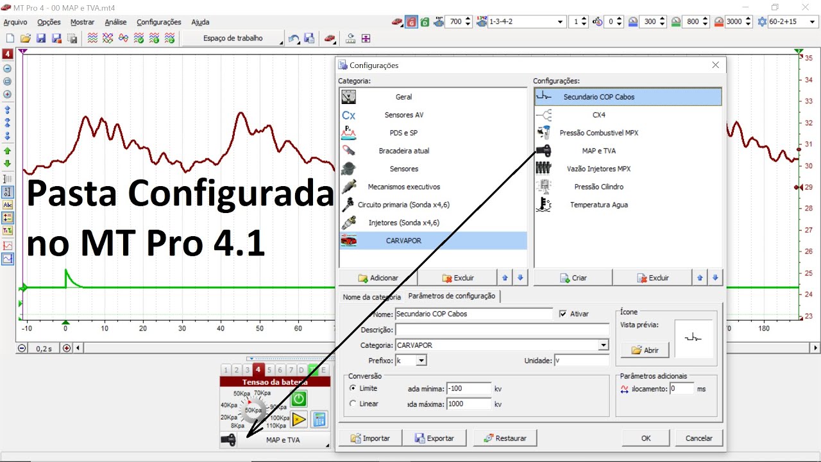Click the Nome input field
This screenshot has width=821, height=462.
pyautogui.click(x=473, y=314)
